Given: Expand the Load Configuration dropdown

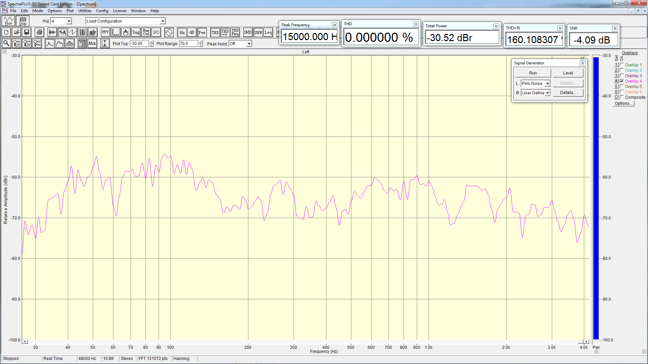Looking at the screenshot, I should coord(163,21).
